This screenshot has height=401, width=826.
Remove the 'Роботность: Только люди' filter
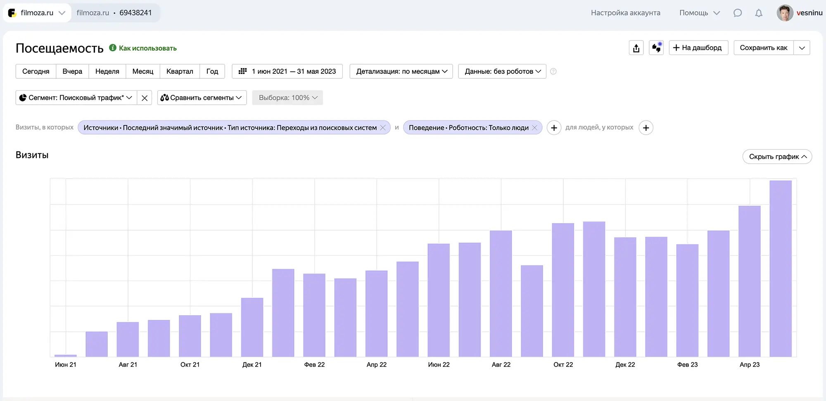[x=535, y=128]
